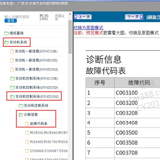Expand the nested 发动机控制系统 subfolder icon
The height and width of the screenshot is (160, 160).
pyautogui.click(x=21, y=106)
